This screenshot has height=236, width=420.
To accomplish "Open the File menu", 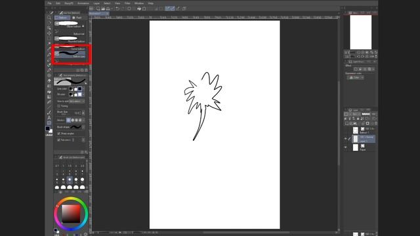I will click(50, 3).
